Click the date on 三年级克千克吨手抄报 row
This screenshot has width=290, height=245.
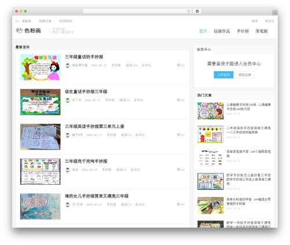pos(89,170)
